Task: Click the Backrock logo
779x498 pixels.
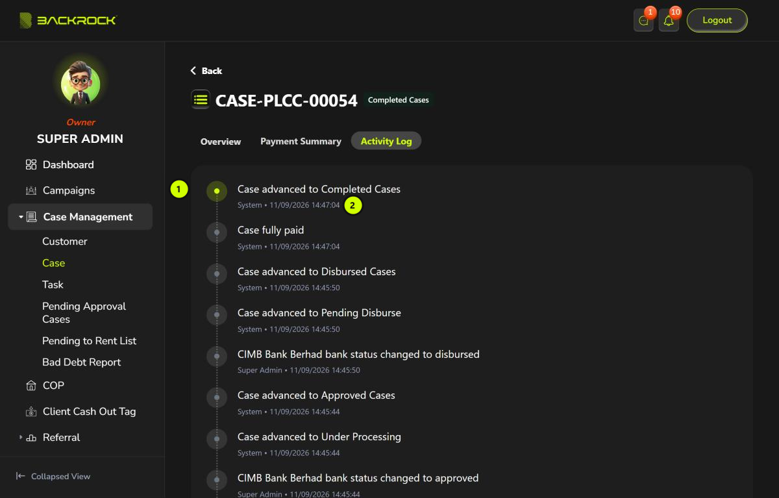Action: click(68, 20)
